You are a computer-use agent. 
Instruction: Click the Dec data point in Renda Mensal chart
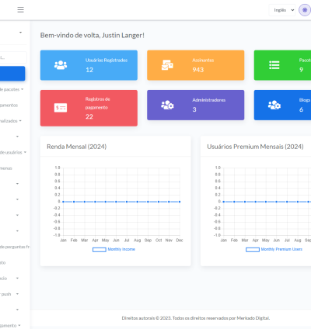(x=180, y=202)
